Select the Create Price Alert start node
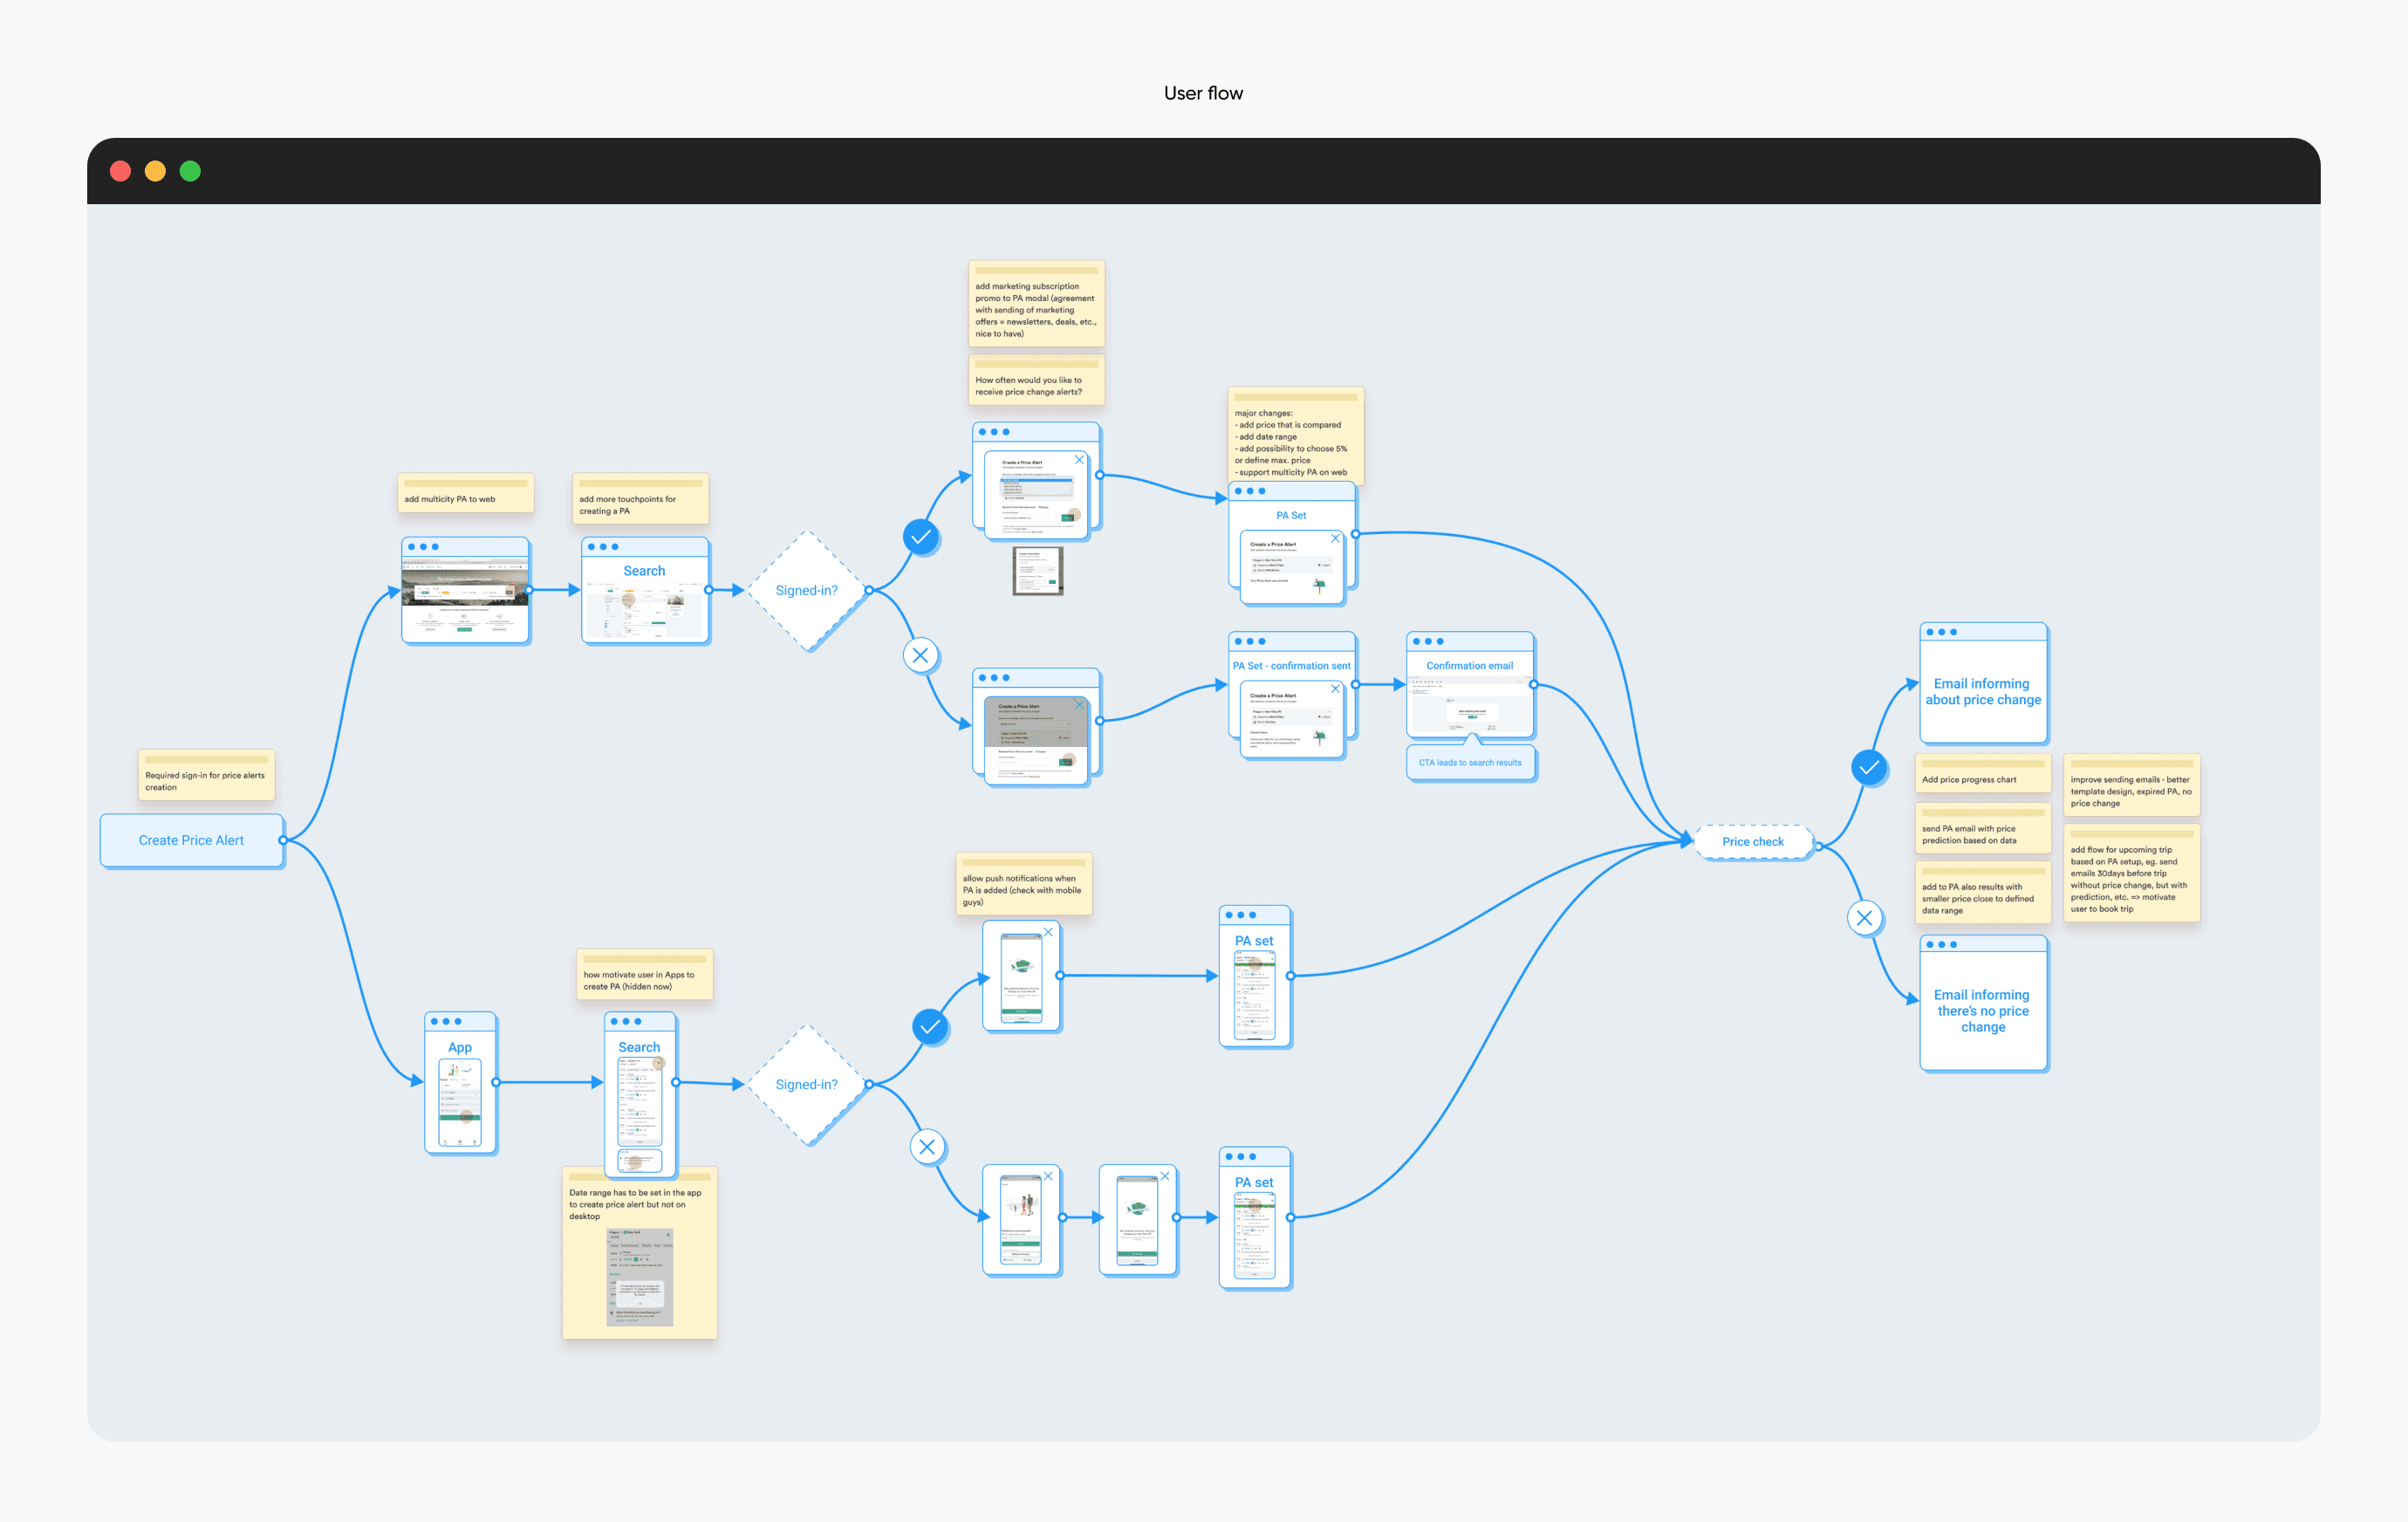 tap(191, 840)
